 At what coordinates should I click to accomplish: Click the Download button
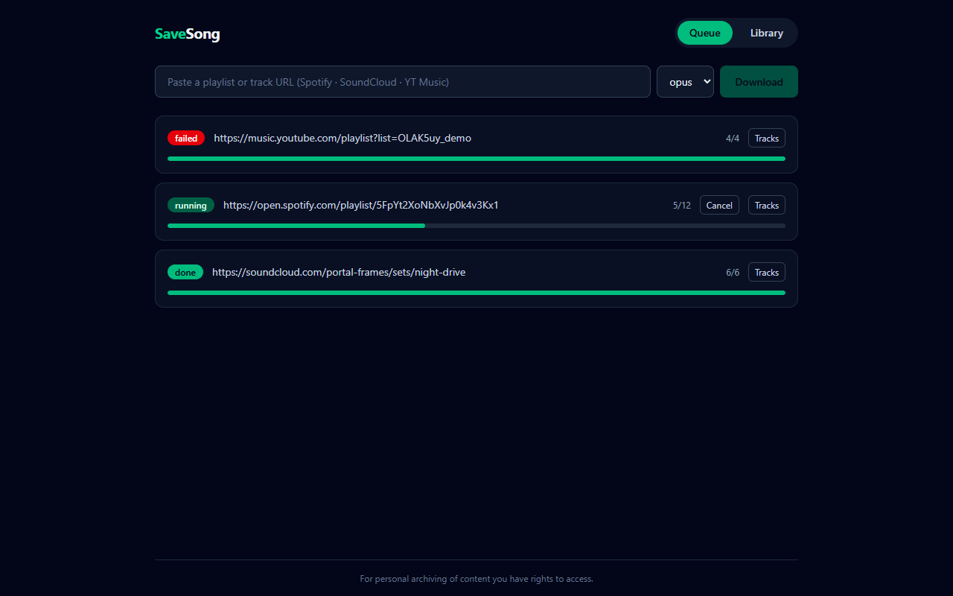coord(759,82)
